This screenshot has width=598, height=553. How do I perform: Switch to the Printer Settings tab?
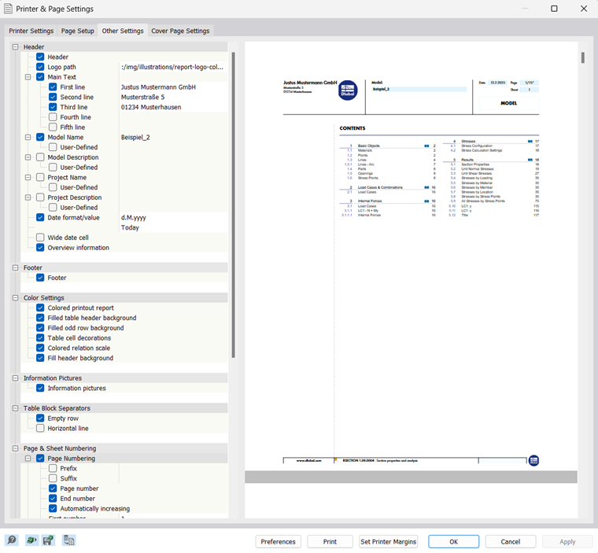[x=31, y=31]
